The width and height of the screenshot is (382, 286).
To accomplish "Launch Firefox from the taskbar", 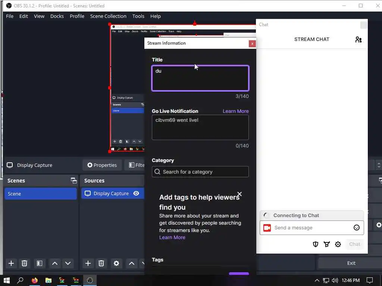I will click(35, 280).
